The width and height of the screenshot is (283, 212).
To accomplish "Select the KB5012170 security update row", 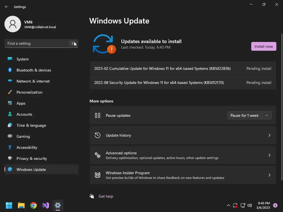I will click(183, 83).
